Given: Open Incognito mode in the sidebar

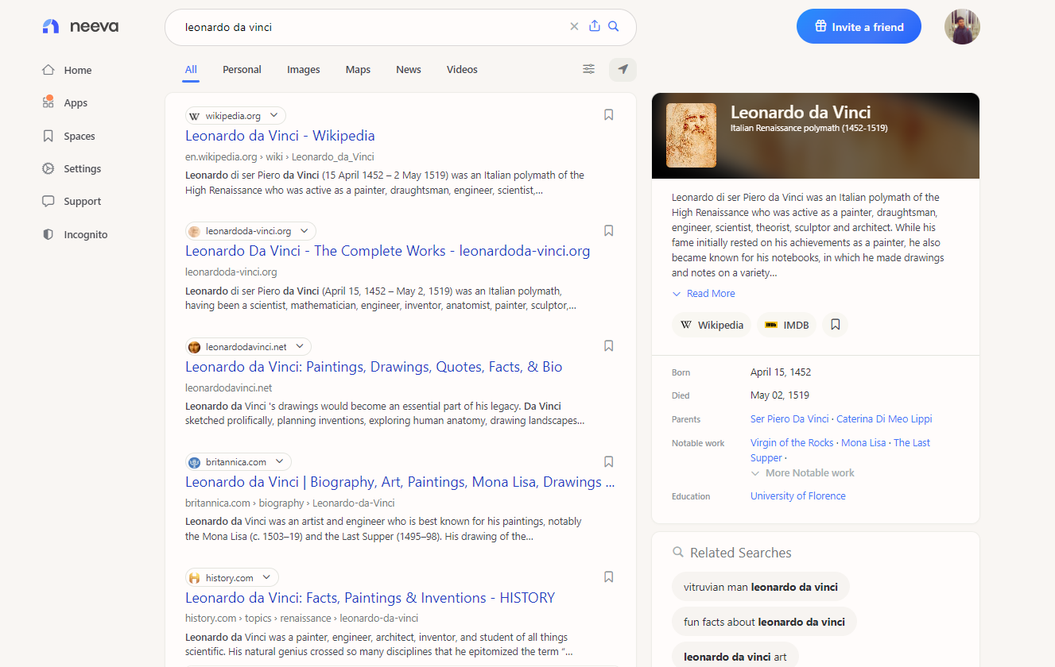Looking at the screenshot, I should tap(75, 234).
